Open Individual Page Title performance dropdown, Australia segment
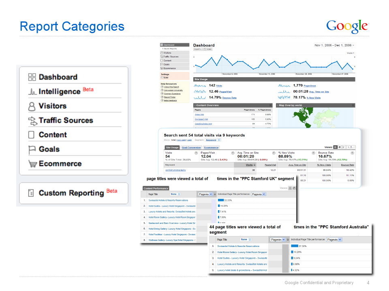 (334, 240)
